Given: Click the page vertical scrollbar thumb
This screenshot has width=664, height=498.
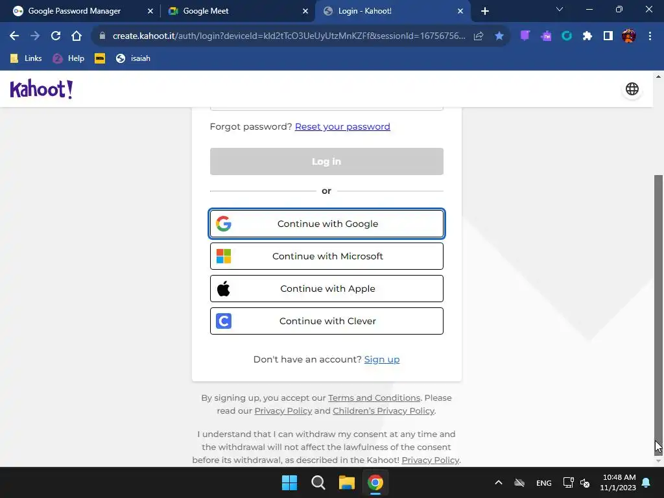Looking at the screenshot, I should point(658,314).
